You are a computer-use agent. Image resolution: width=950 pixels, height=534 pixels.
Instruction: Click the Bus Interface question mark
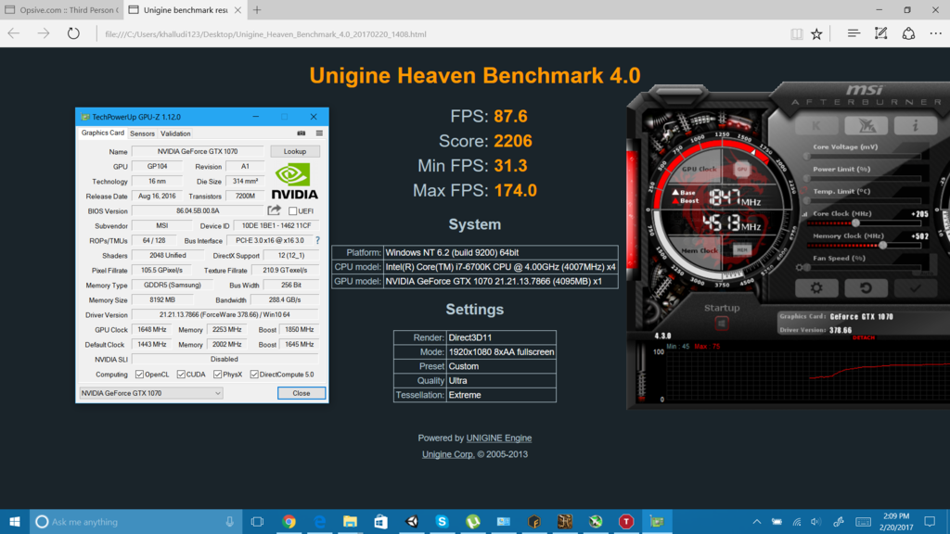[x=317, y=240]
